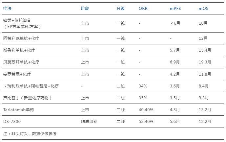Click the 阿替利珠单抗+化疗 row label
The height and width of the screenshot is (142, 226).
(x=21, y=38)
